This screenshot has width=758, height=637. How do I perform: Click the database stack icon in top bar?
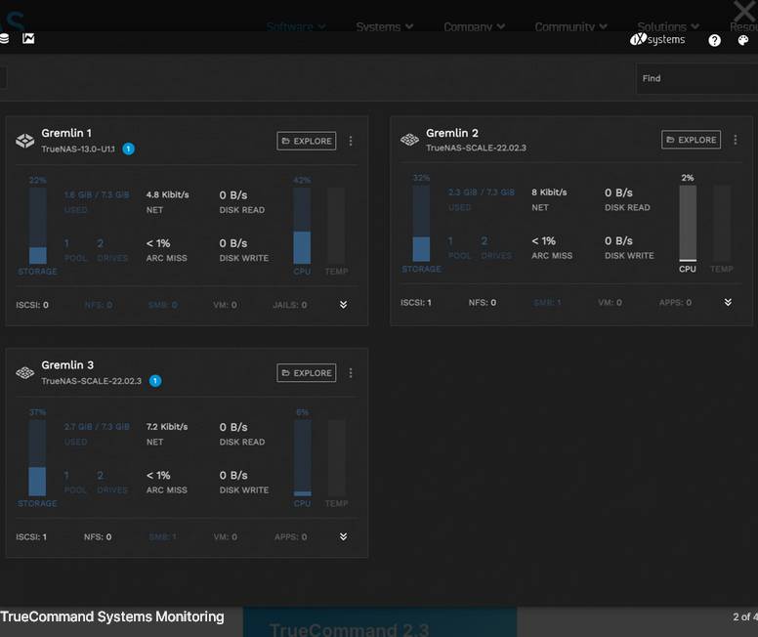(4, 39)
